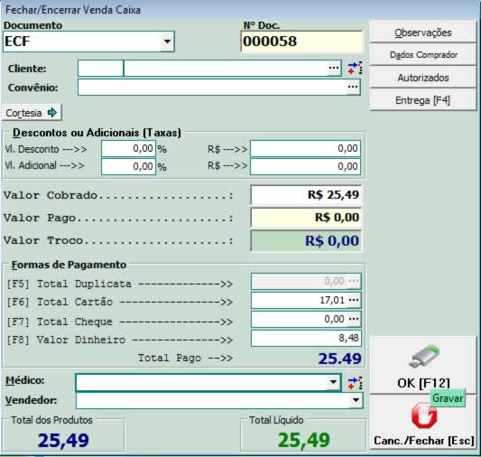Image resolution: width=481 pixels, height=457 pixels.
Task: Click the Total Pago value 25.49
Action: [339, 359]
